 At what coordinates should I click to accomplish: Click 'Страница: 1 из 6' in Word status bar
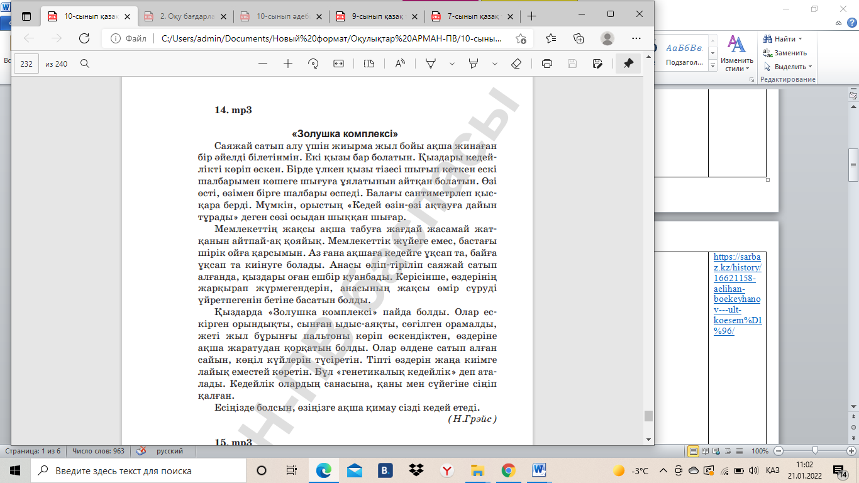pos(33,451)
